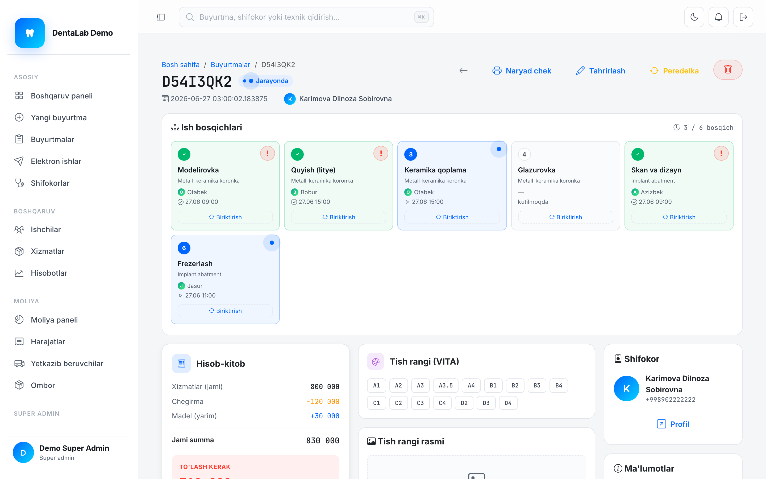
Task: Select VITA shade A1
Action: tap(376, 386)
